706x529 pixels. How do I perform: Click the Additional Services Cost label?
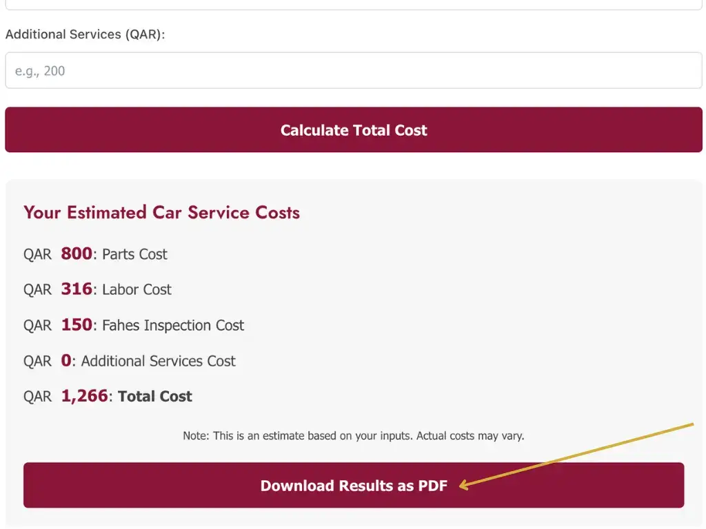158,362
